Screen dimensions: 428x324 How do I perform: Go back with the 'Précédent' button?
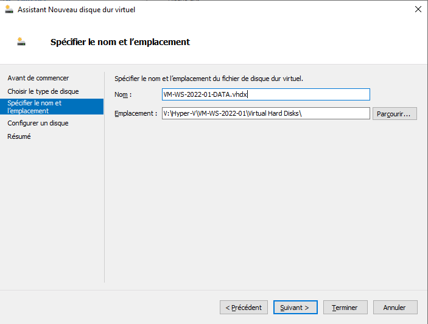[244, 308]
